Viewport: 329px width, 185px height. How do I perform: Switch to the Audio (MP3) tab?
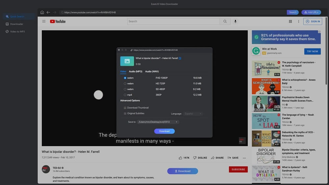click(x=136, y=71)
